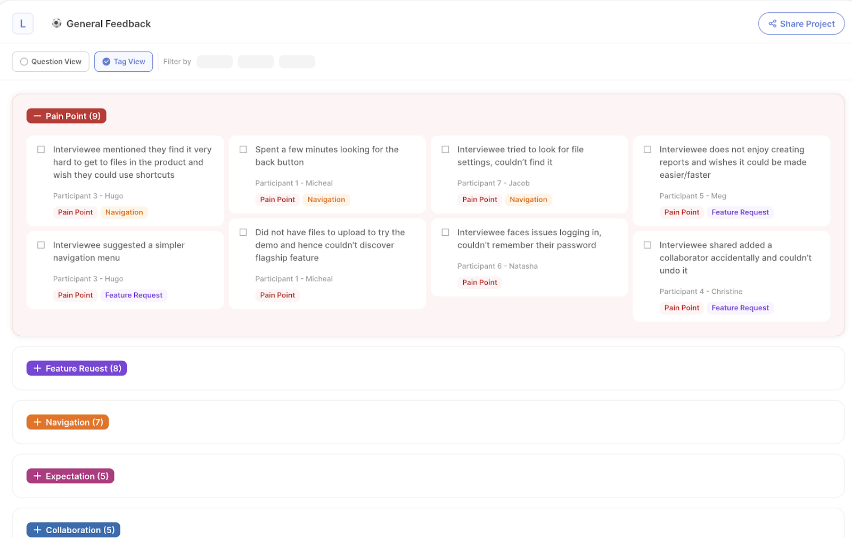Click Feature Request tag on simpler navigation note
Screen dimensions: 852x538
[x=134, y=295]
